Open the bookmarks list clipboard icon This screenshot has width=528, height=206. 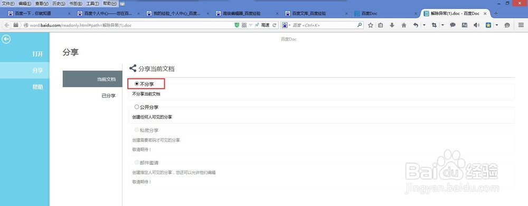pyautogui.click(x=381, y=25)
